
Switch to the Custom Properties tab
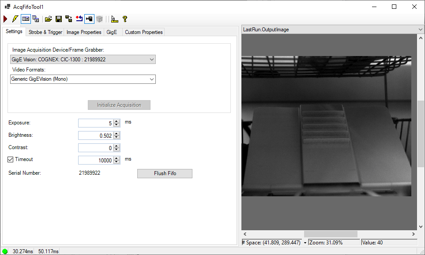pos(143,32)
